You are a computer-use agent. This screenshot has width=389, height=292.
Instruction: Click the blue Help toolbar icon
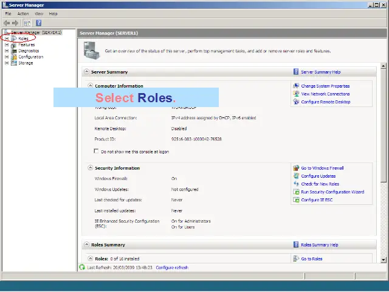coord(38,23)
